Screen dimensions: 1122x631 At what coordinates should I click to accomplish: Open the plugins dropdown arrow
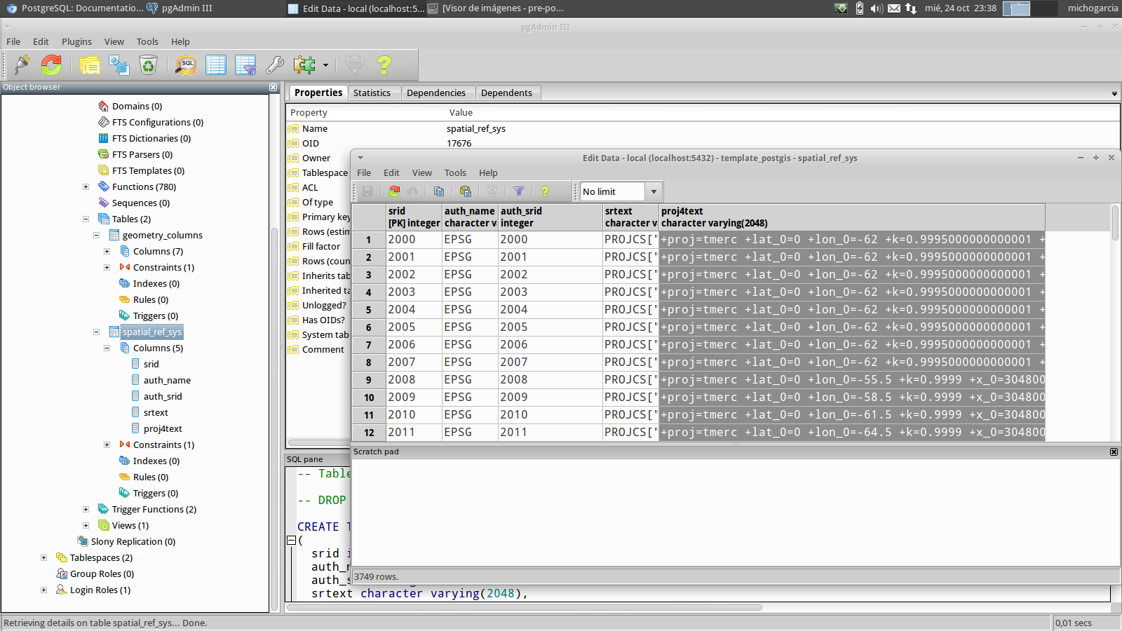tap(325, 65)
